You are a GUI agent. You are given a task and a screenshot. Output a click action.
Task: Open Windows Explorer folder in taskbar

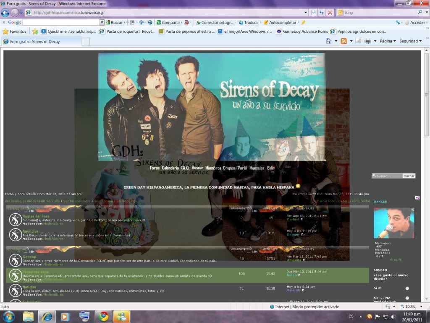pyautogui.click(x=28, y=316)
